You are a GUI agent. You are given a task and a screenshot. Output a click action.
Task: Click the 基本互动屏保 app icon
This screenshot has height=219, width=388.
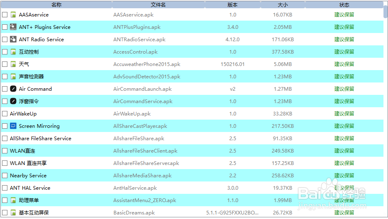point(13,212)
